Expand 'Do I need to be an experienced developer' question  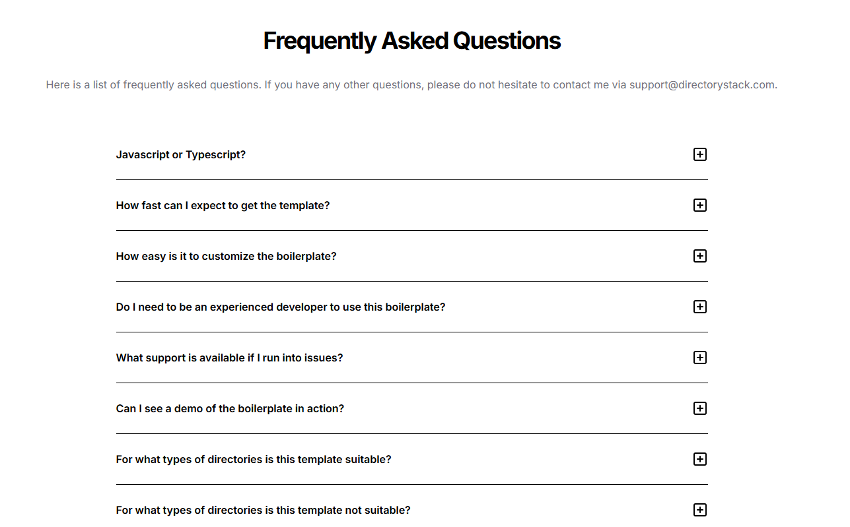pyautogui.click(x=281, y=307)
